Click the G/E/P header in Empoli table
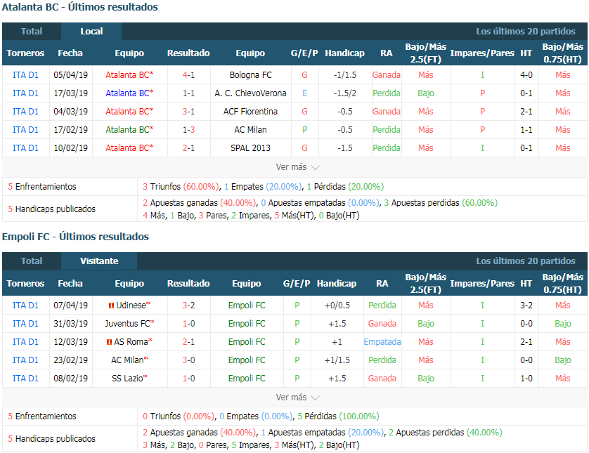Screen dimensions: 589x453 point(297,283)
